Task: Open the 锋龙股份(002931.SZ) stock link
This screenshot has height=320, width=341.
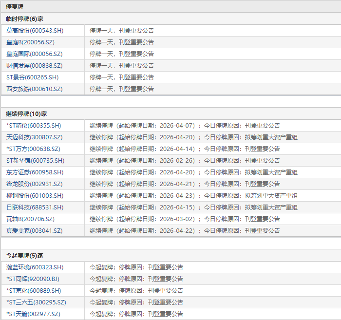Action: pos(35,184)
